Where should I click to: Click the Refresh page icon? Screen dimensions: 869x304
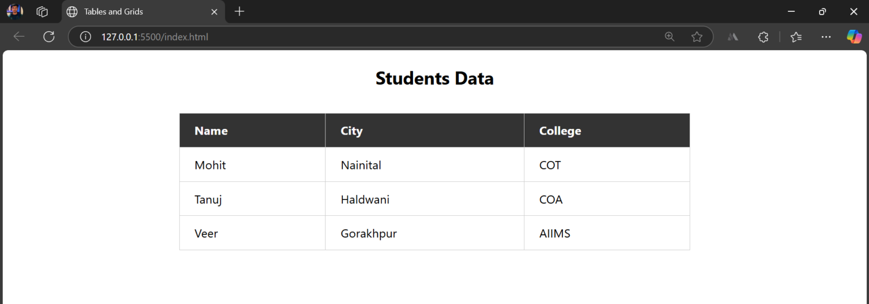point(49,37)
